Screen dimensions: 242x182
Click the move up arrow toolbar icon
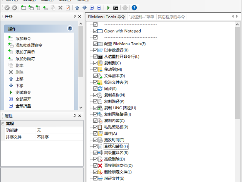pyautogui.click(x=77, y=8)
